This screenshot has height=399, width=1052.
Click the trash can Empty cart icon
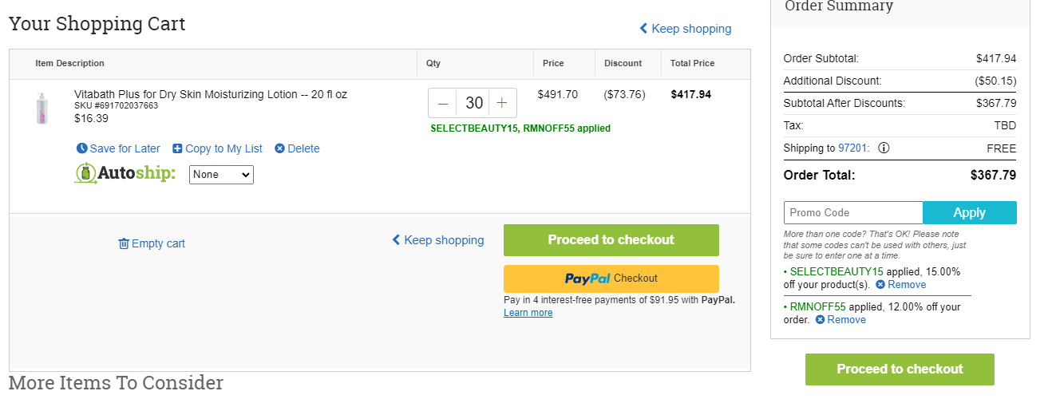[x=124, y=243]
